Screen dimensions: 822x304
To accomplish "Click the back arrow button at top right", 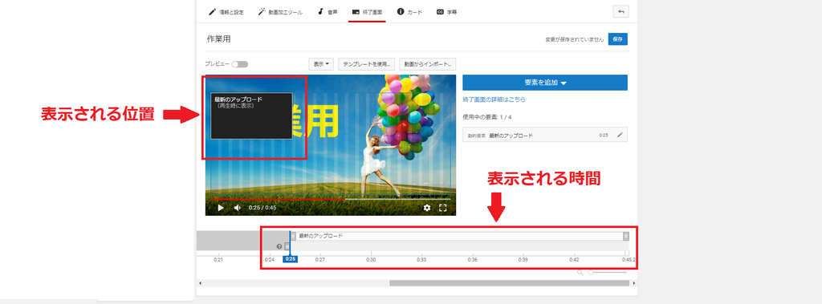I will point(621,11).
